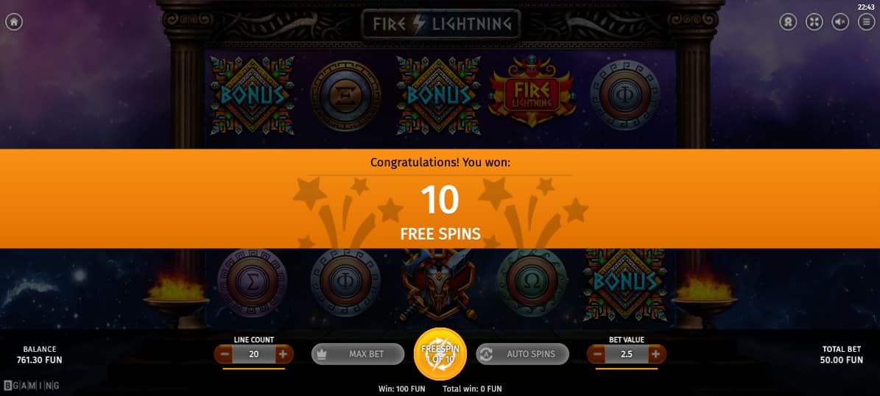The height and width of the screenshot is (396, 880).
Task: Open the hamburger menu icon
Action: 867,22
